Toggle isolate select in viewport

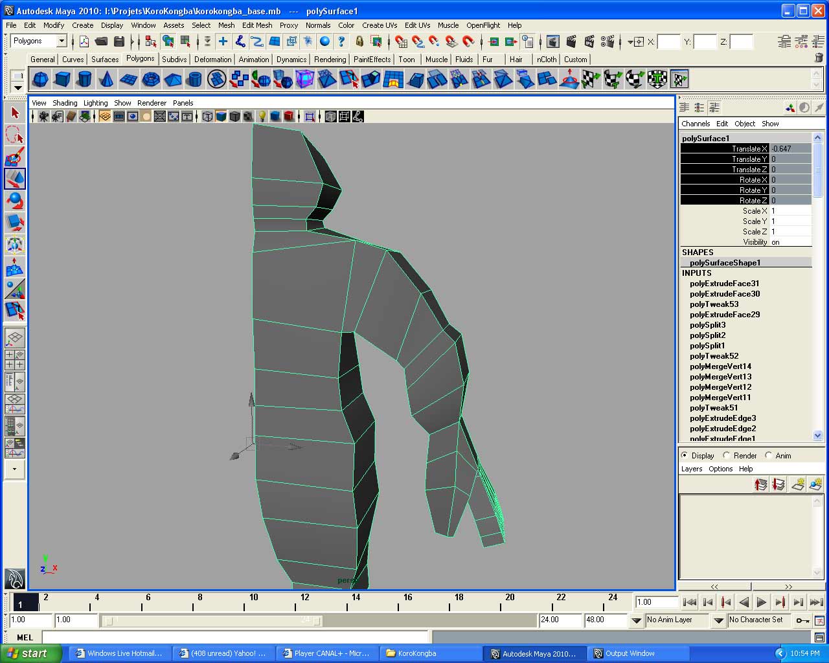click(310, 117)
